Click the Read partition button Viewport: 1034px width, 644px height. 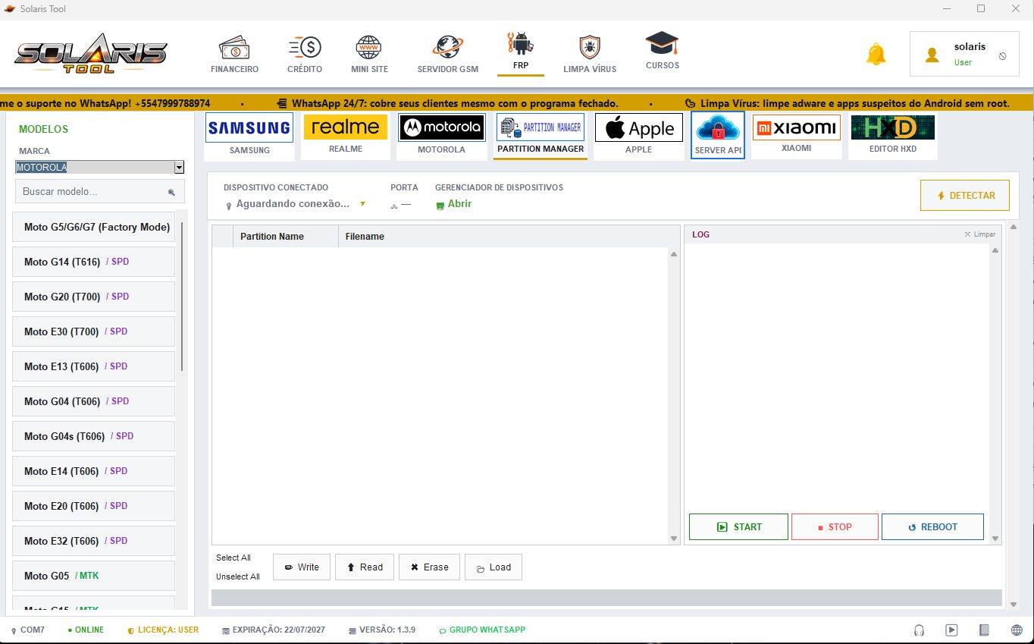(x=365, y=567)
